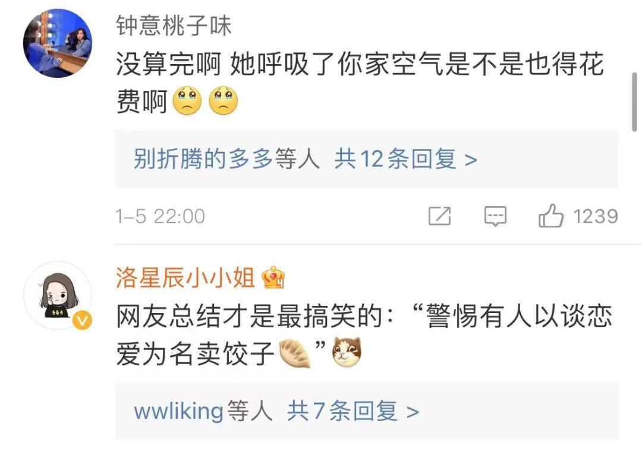Image resolution: width=642 pixels, height=452 pixels.
Task: Tap the first crying emoji
Action: (187, 100)
